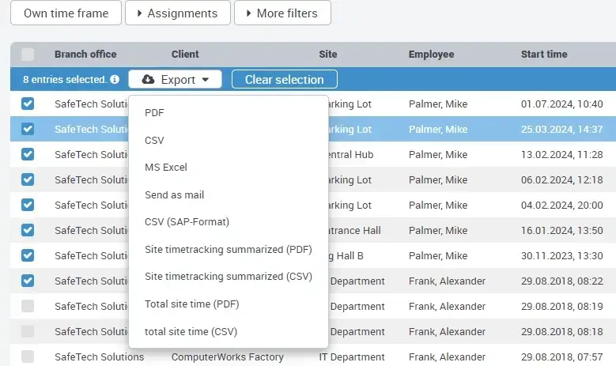The height and width of the screenshot is (366, 616).
Task: Click 'Frank, Alexander' in the 08:22 row
Action: tap(447, 281)
